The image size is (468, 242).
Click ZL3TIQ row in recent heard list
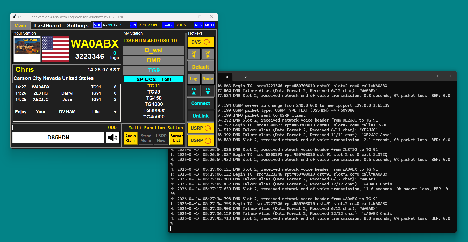tap(67, 93)
